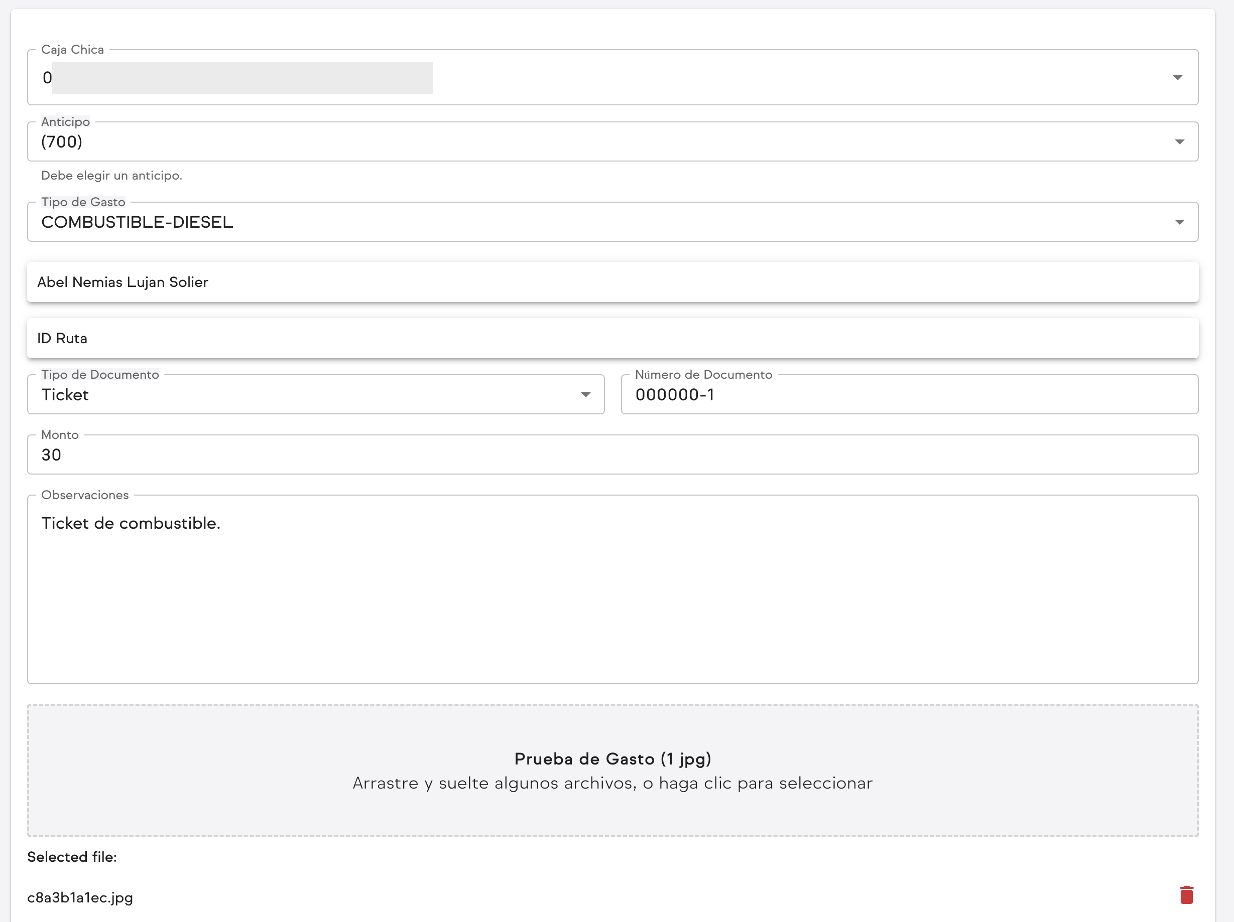Click the (700) Anticipo value

point(62,142)
